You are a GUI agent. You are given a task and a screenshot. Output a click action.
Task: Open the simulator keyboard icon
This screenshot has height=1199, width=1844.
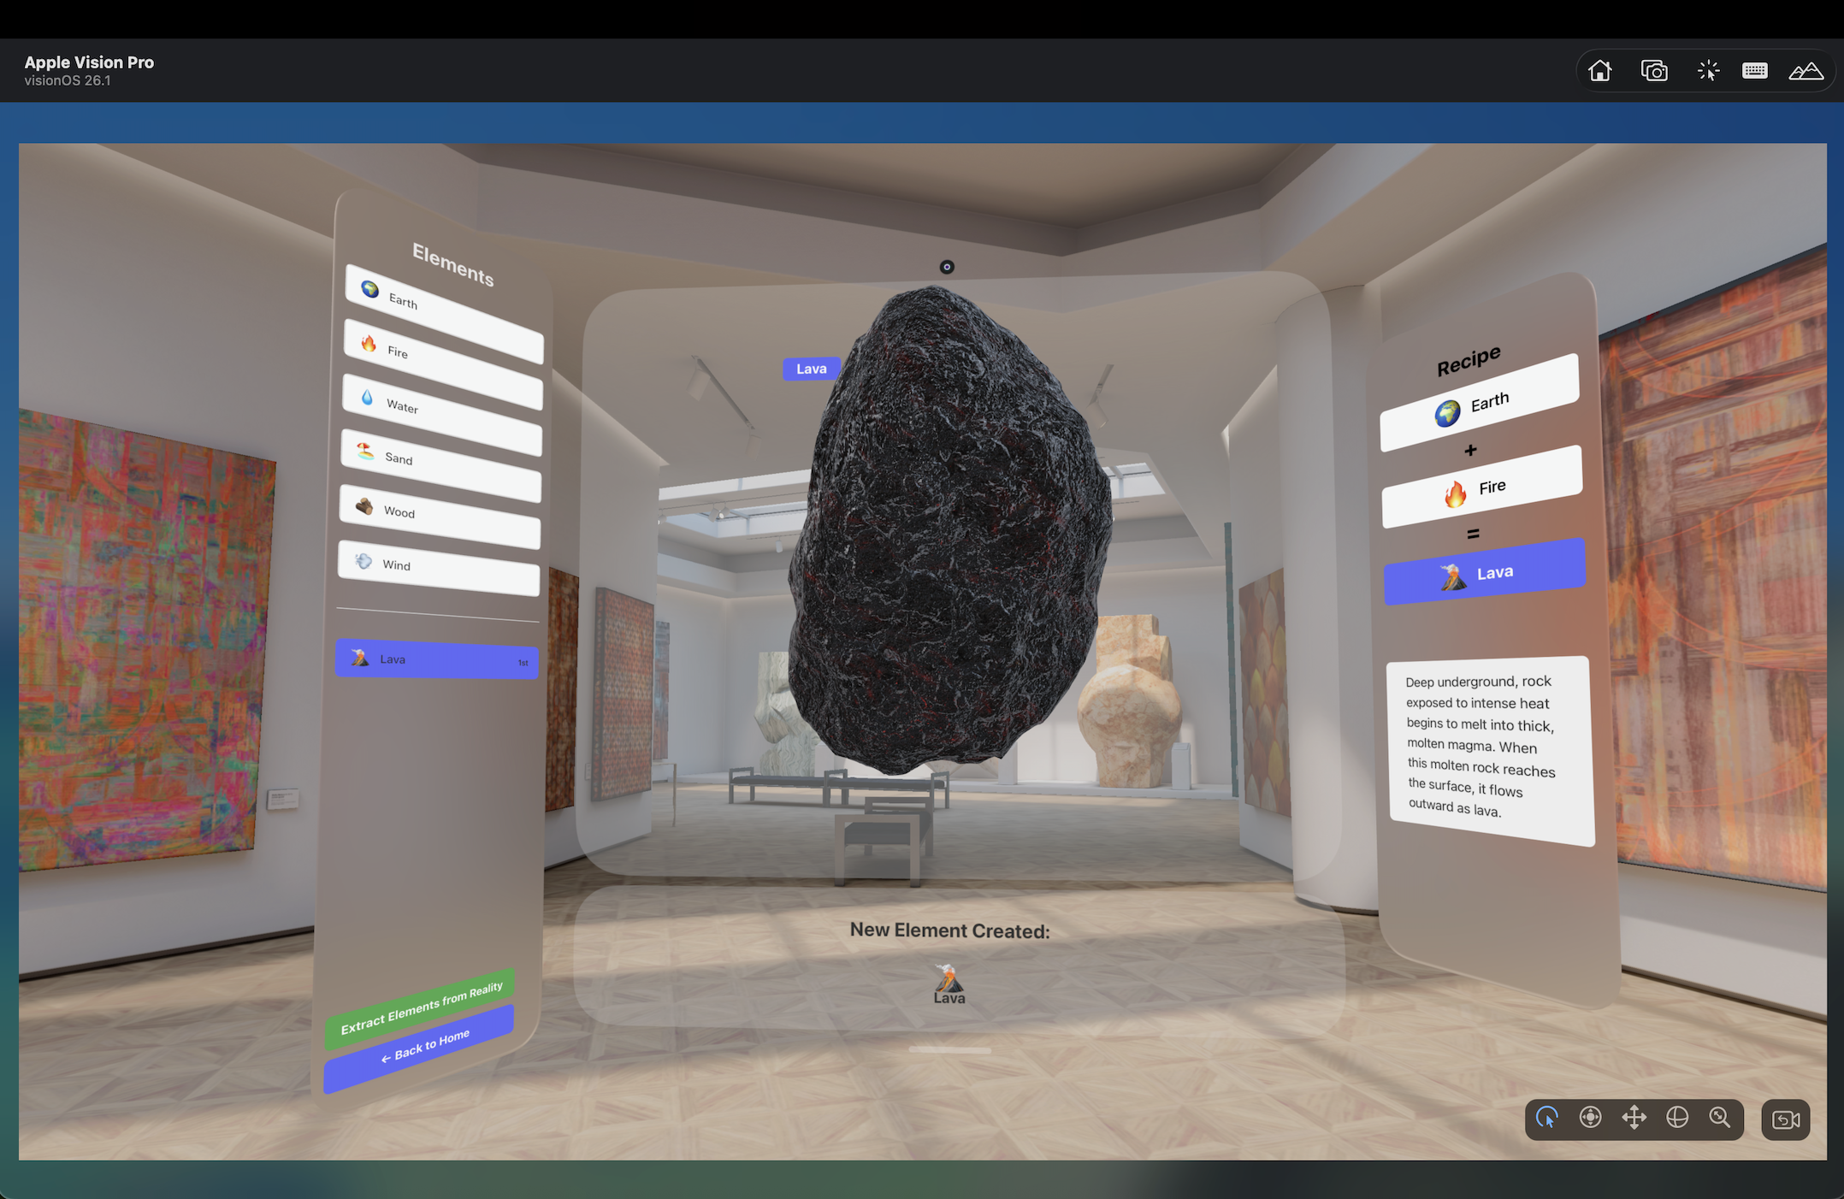pos(1754,71)
